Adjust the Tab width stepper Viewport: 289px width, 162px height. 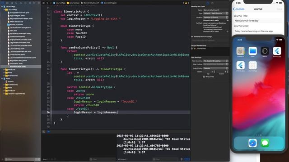(x=214, y=72)
